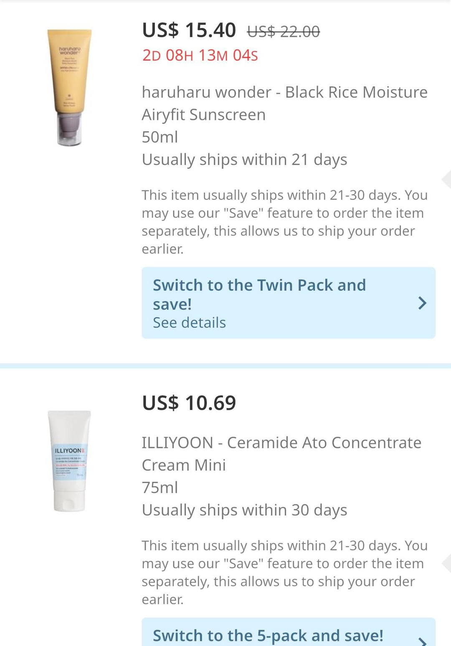The image size is (451, 646).
Task: Click Usually ships within 21 days
Action: coord(244,160)
